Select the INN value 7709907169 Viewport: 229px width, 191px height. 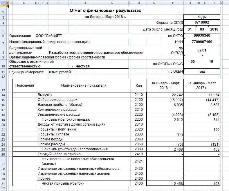click(202, 42)
